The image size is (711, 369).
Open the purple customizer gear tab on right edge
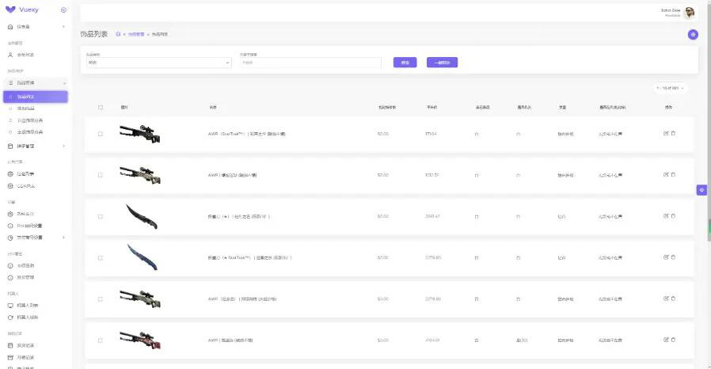701,190
